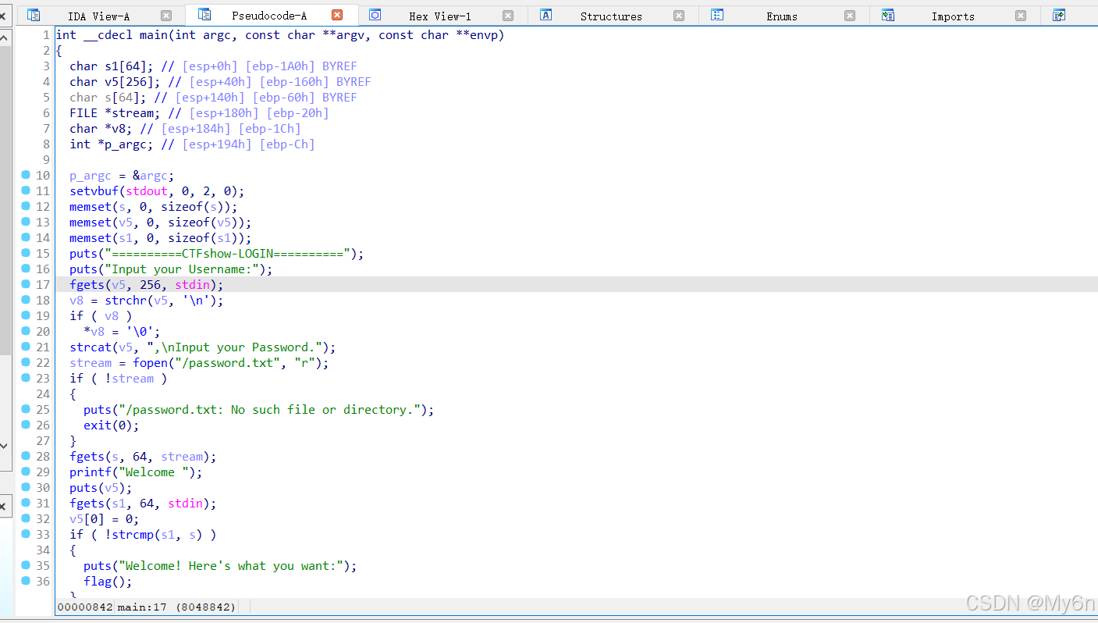Click the Structures tab icon
This screenshot has width=1098, height=623.
tap(546, 15)
